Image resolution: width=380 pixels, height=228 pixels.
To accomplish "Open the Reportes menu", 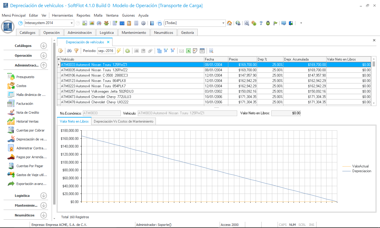I will pos(83,15).
